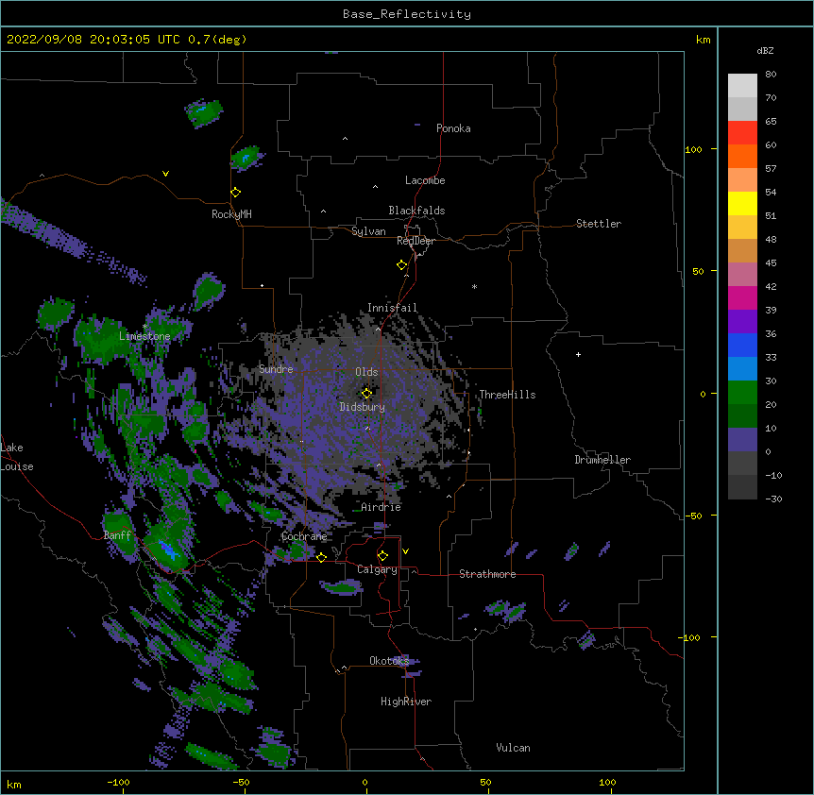Click the Didsbury town label
The image size is (814, 795).
(x=363, y=407)
